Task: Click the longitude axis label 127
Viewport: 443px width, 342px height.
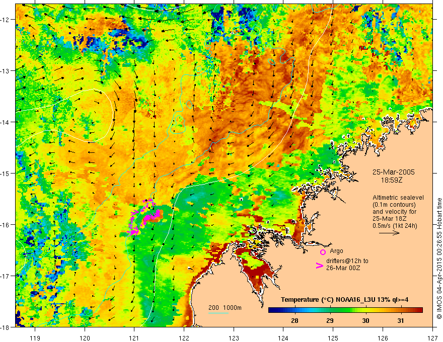Action: (432, 338)
